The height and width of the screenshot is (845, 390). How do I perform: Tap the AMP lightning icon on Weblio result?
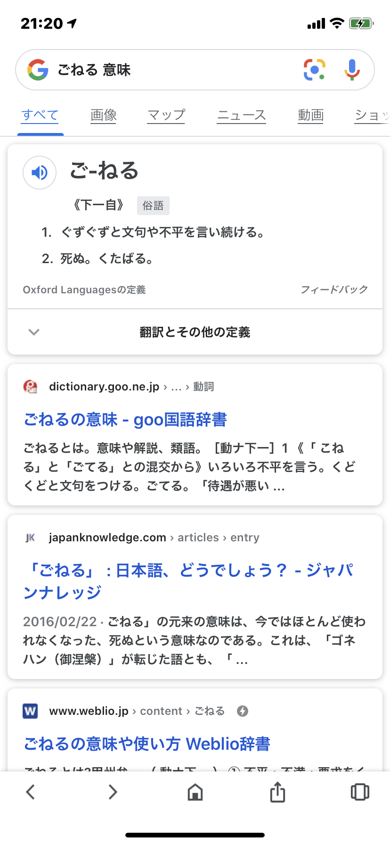[243, 711]
